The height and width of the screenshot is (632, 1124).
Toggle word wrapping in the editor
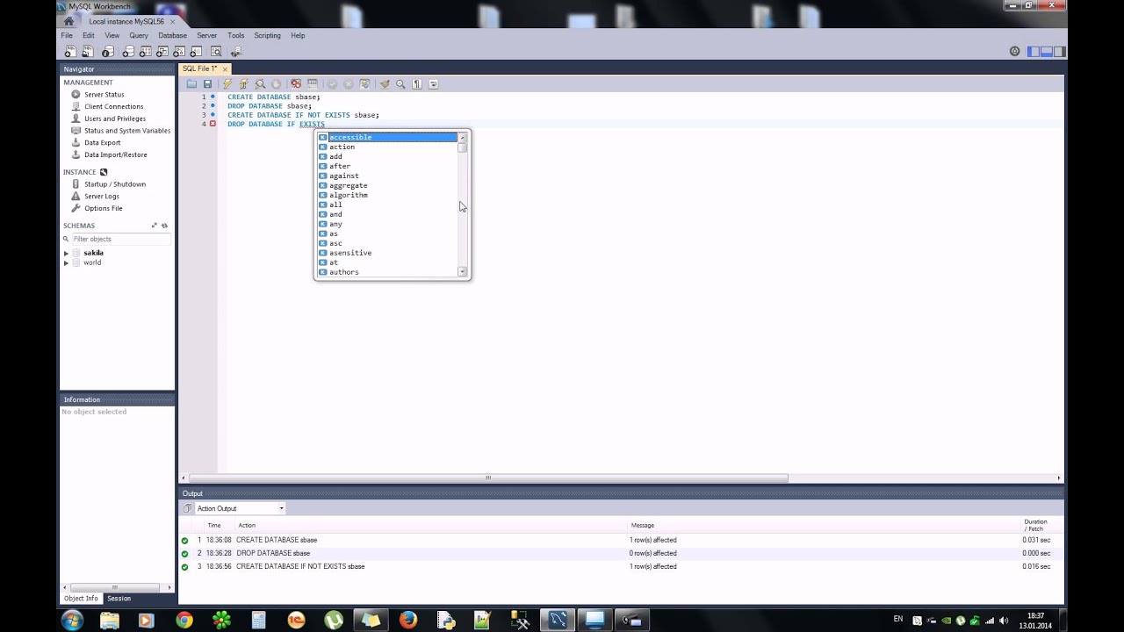point(433,84)
